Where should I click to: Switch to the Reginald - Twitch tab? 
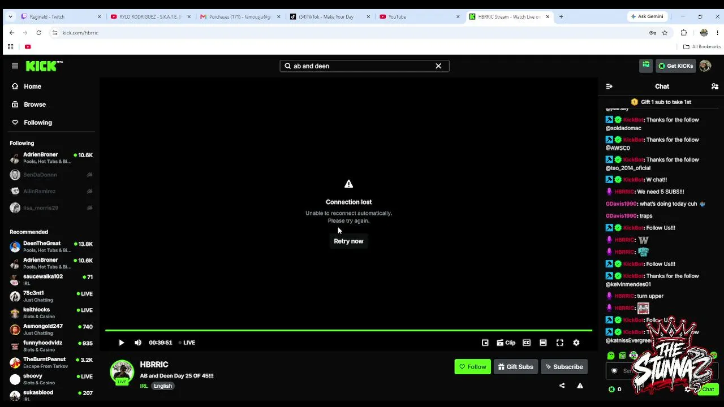[61, 17]
